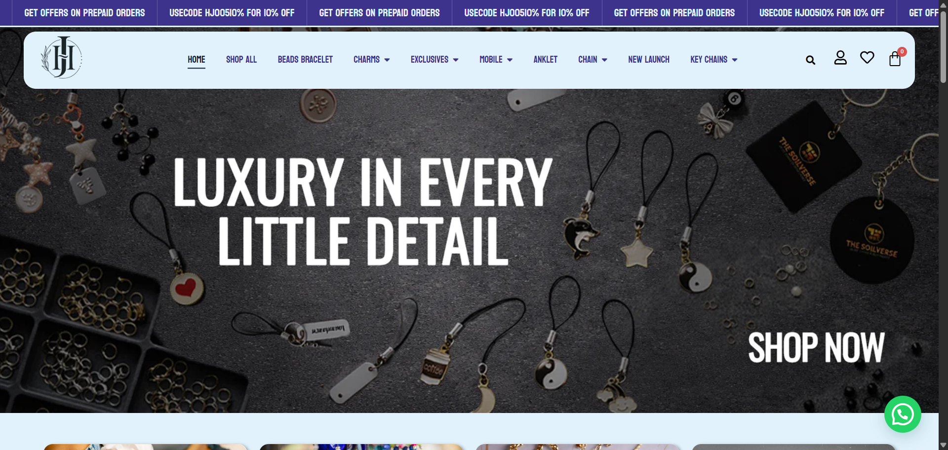The image size is (948, 450).
Task: Open the user account icon
Action: pyautogui.click(x=840, y=58)
